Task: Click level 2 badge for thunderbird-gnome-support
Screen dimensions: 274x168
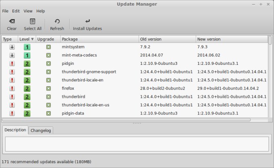Action: coord(27,72)
